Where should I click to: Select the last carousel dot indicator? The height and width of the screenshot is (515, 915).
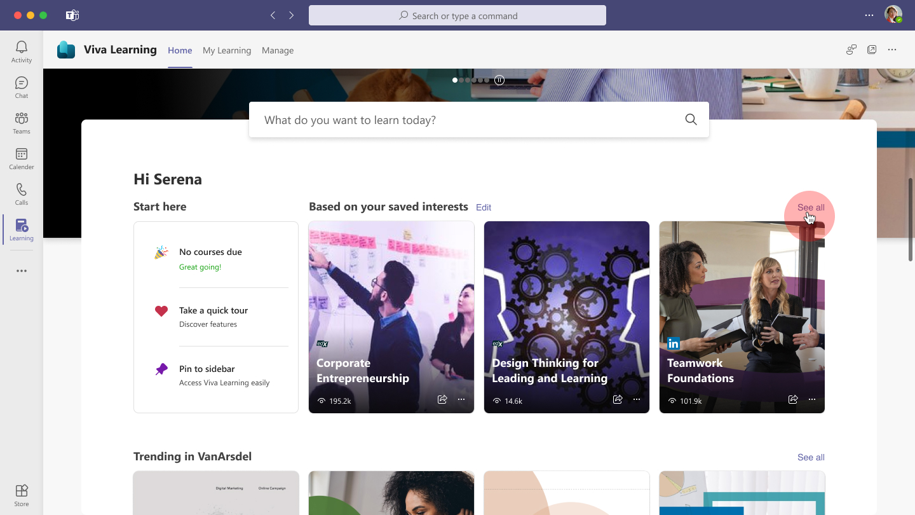pos(487,80)
